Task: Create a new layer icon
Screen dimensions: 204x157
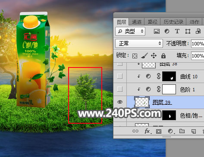Action: click(x=194, y=131)
